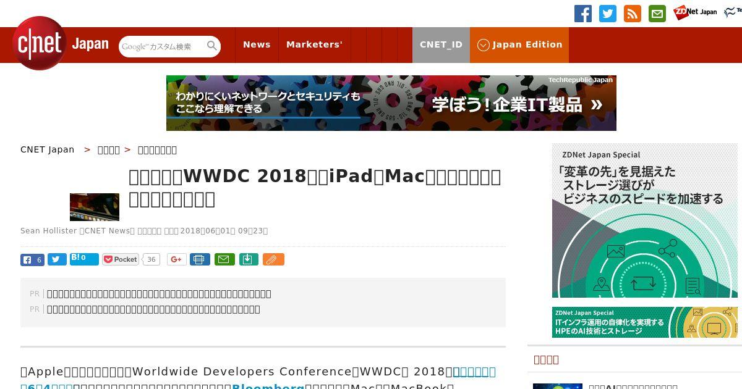This screenshot has width=742, height=389.
Task: Print the article using printer icon
Action: (200, 260)
